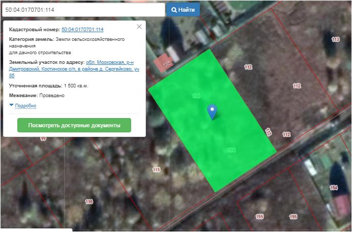352x232 pixels.
Task: Click the magnifier icon in the Найти button
Action: (x=174, y=10)
